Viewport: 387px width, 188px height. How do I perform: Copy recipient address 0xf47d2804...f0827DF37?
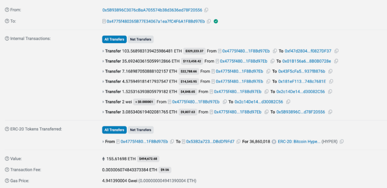pos(336,51)
